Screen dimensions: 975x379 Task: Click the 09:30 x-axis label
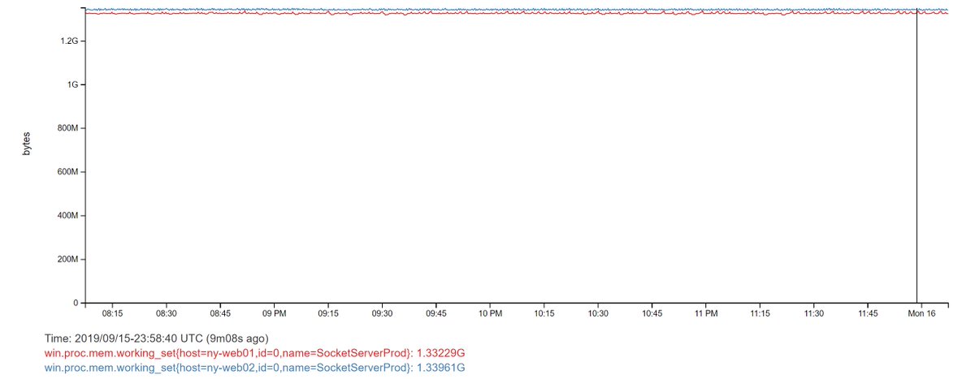pyautogui.click(x=383, y=313)
